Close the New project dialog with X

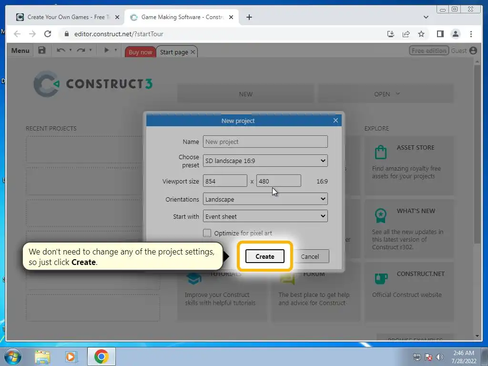pyautogui.click(x=335, y=120)
